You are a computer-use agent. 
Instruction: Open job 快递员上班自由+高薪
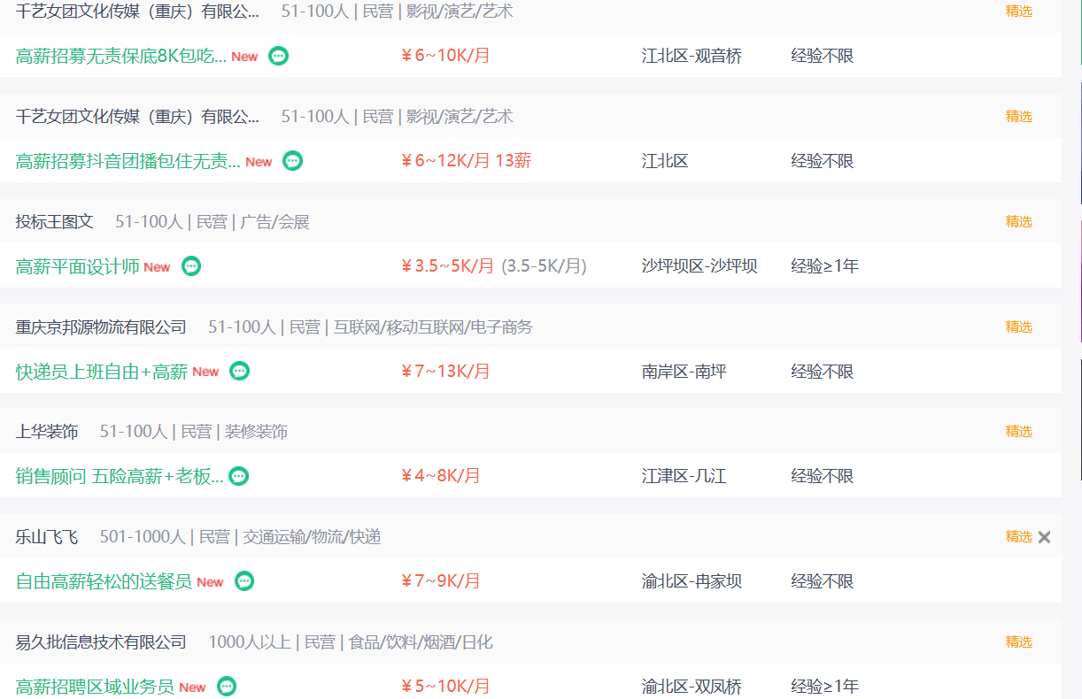(102, 372)
